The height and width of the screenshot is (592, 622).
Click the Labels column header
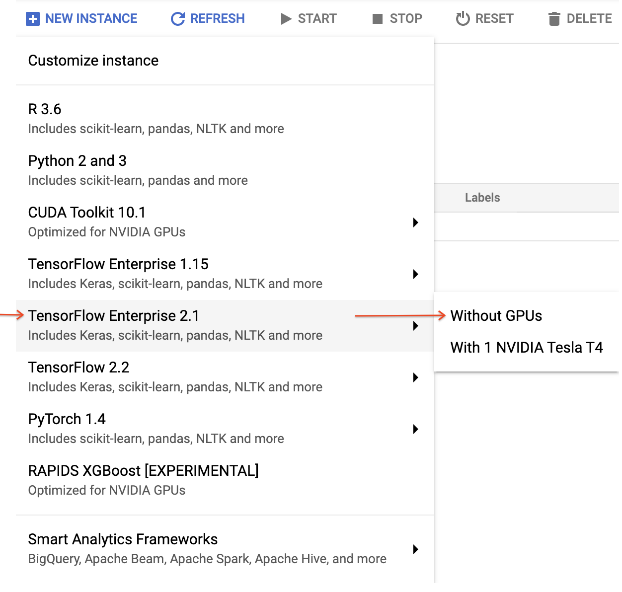tap(482, 198)
